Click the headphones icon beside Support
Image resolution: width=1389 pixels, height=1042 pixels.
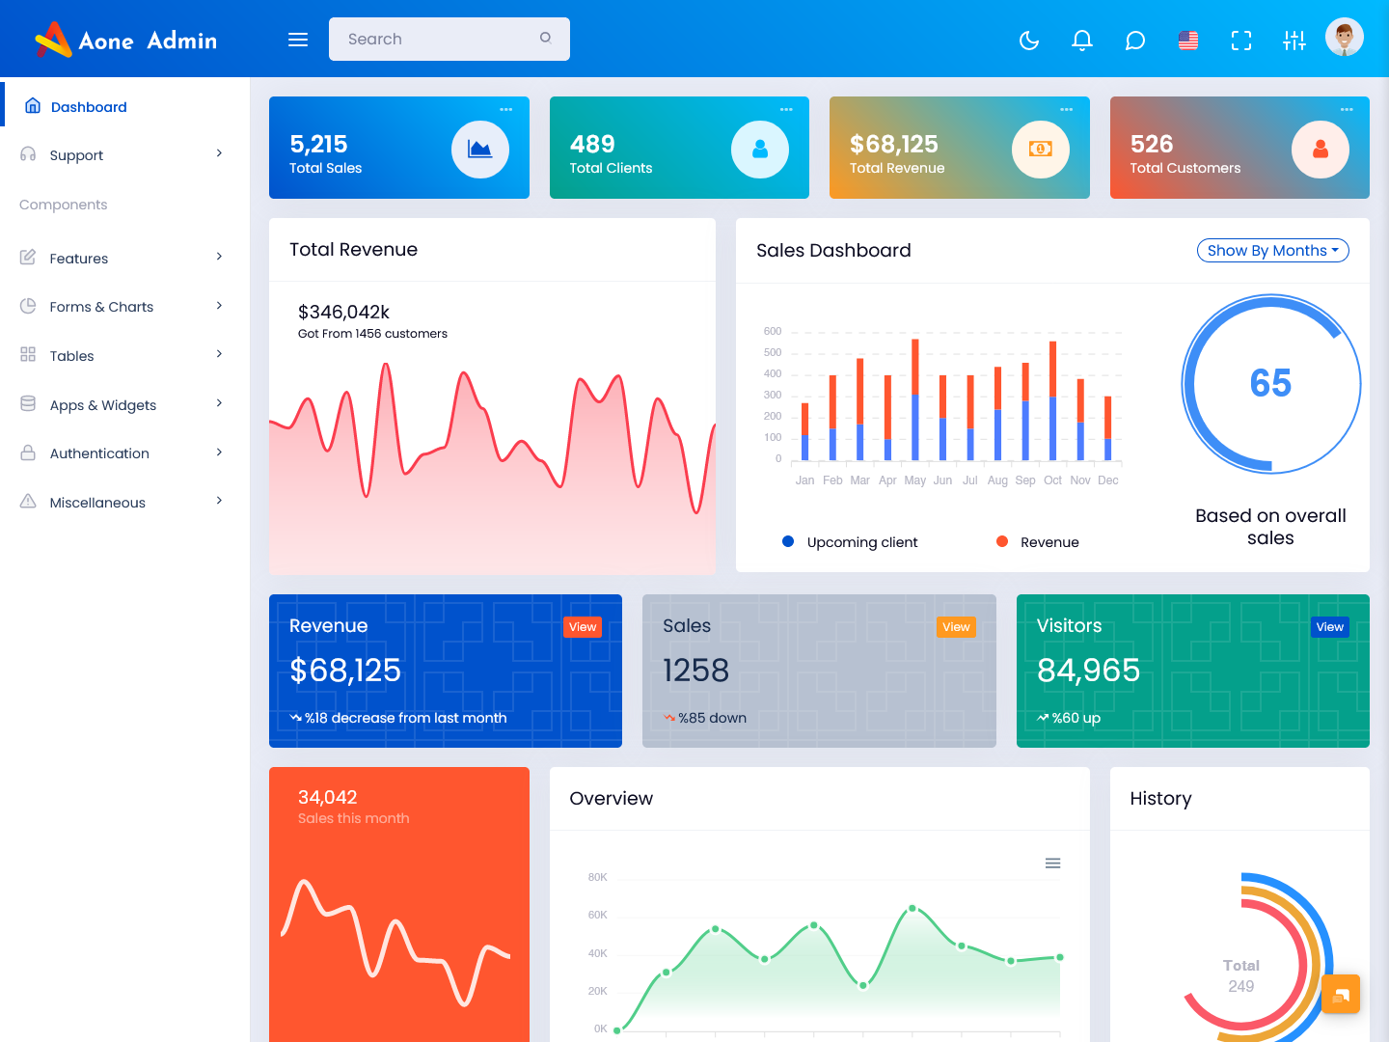28,154
